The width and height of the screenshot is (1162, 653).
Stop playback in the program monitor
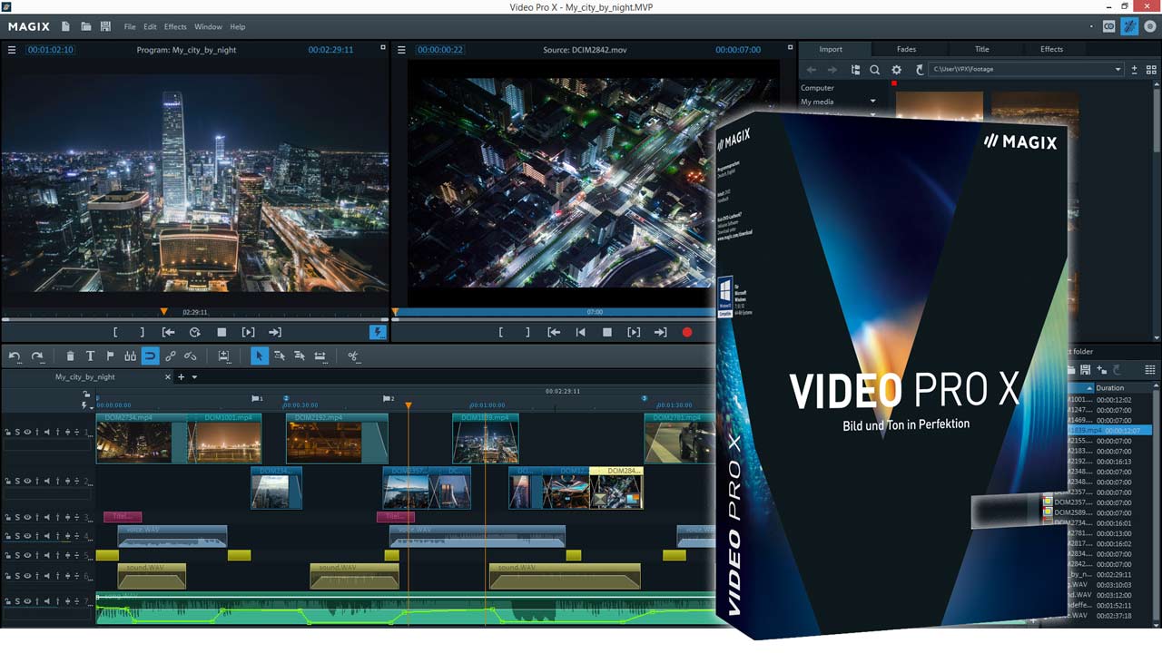pyautogui.click(x=222, y=333)
